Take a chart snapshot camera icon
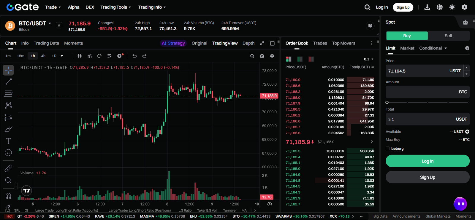 (x=262, y=56)
